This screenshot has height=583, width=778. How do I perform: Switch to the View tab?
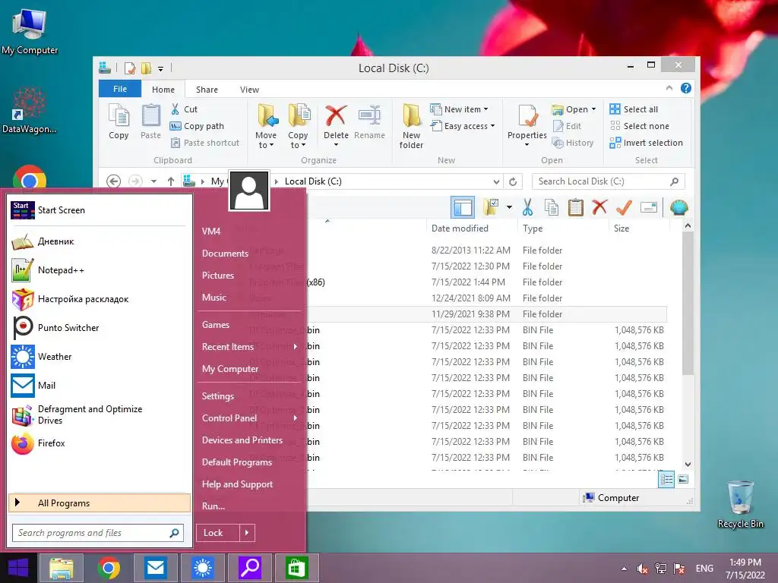[249, 90]
